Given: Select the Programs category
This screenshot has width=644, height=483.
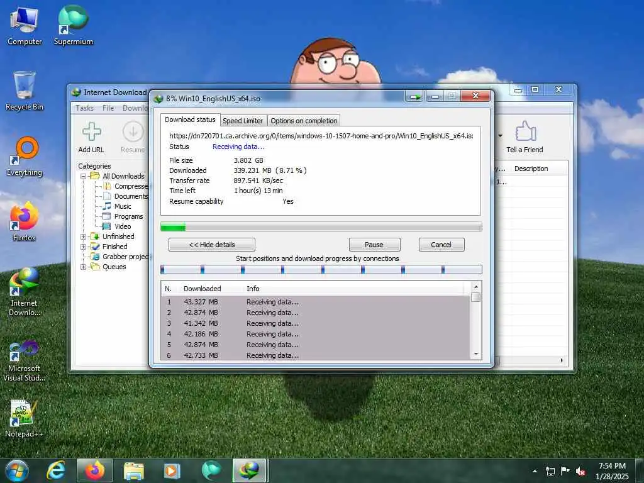Looking at the screenshot, I should (123, 216).
